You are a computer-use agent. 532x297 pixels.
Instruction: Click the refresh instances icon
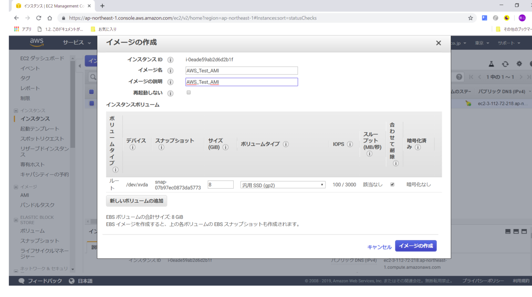point(506,63)
